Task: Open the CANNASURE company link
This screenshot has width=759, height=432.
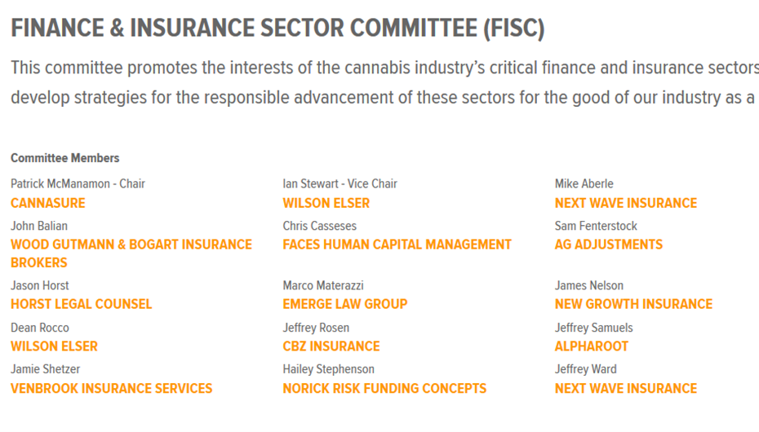Action: point(48,203)
